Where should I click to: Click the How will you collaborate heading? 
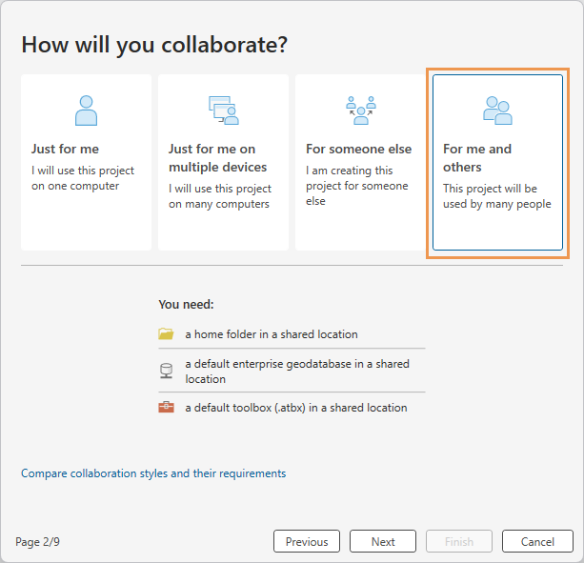[x=154, y=45]
